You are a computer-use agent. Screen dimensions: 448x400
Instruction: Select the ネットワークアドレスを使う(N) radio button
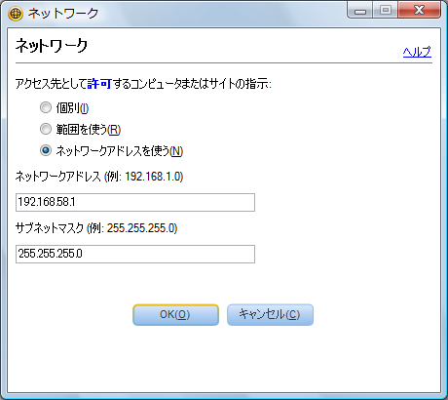(46, 150)
